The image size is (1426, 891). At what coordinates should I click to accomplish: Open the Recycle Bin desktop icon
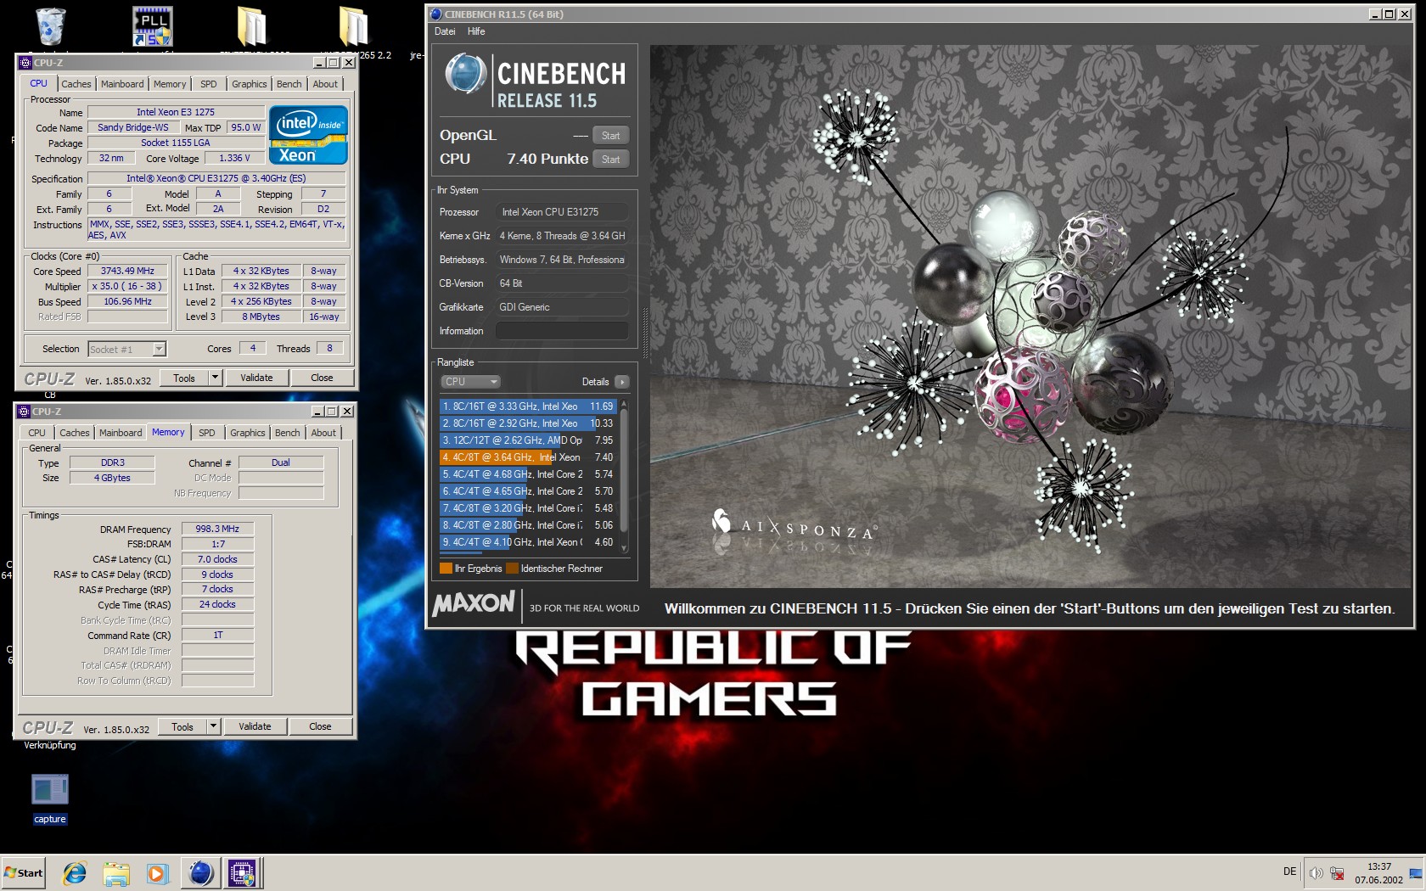click(51, 25)
